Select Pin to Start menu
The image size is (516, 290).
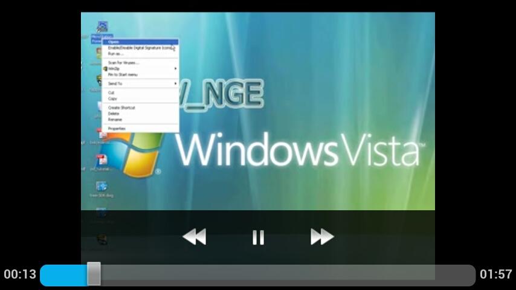pos(141,75)
